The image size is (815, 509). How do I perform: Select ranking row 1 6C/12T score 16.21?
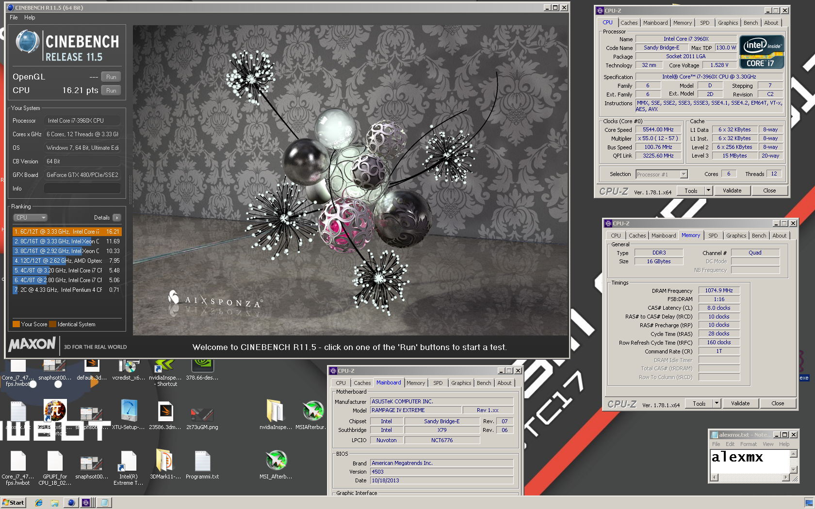pos(66,232)
